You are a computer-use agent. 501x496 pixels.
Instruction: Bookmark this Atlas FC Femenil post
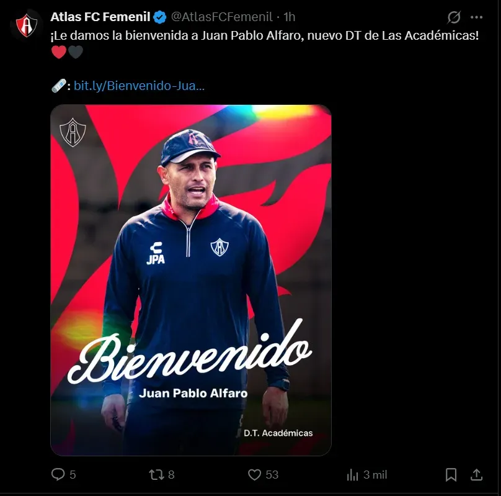coord(451,475)
